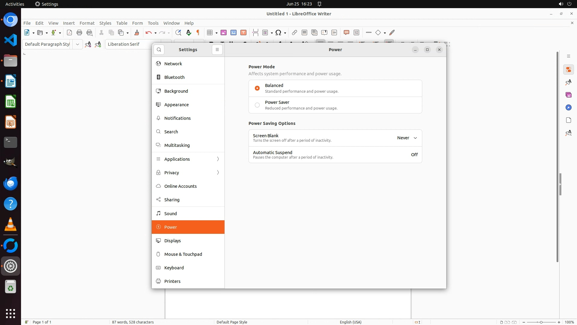Click the Settings search icon button
This screenshot has width=577, height=325.
tap(159, 50)
